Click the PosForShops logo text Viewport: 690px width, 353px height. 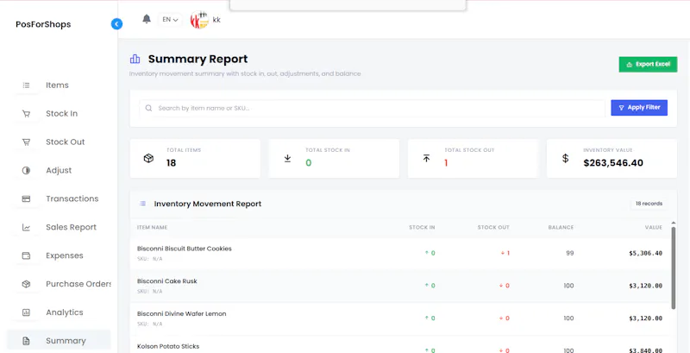click(x=43, y=24)
